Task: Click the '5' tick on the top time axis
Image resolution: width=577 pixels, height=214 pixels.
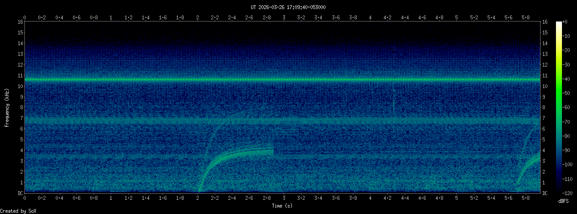Action: 457,17
